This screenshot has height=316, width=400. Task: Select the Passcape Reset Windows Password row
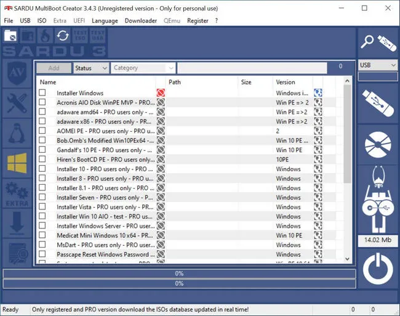[106, 254]
